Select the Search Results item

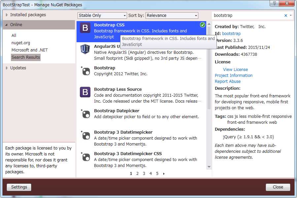[x=26, y=57]
